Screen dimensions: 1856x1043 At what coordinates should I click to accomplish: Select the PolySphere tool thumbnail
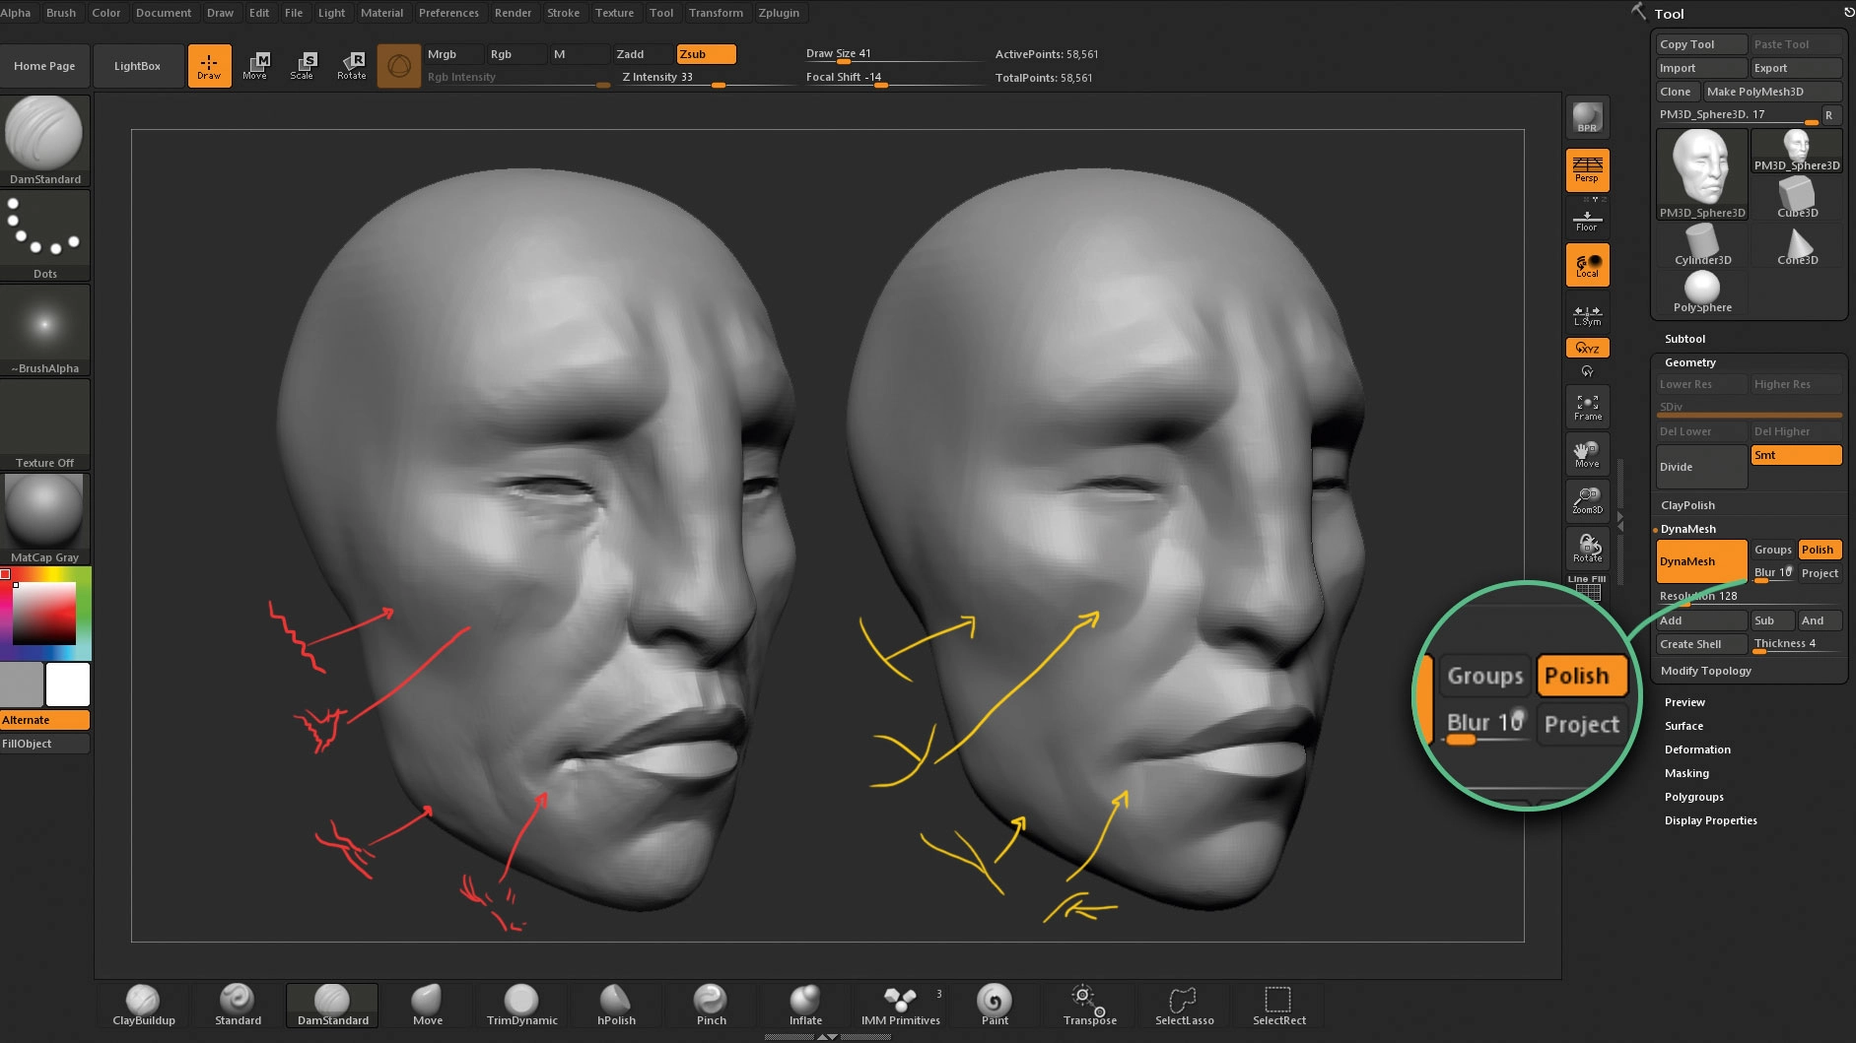point(1701,293)
